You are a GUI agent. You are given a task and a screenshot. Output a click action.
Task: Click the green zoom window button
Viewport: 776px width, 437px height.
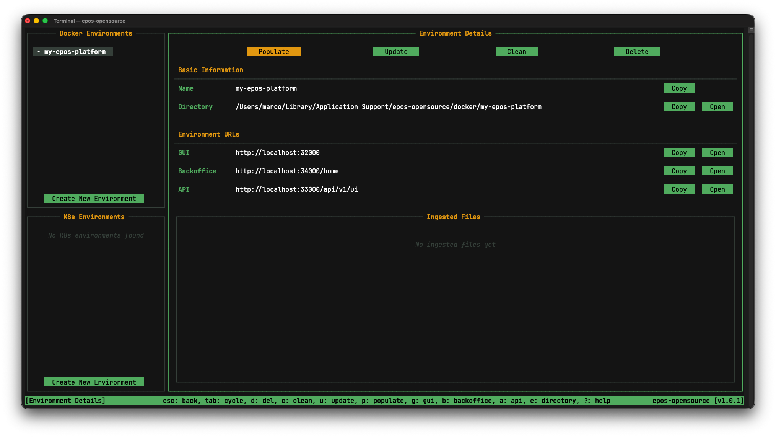tap(45, 21)
